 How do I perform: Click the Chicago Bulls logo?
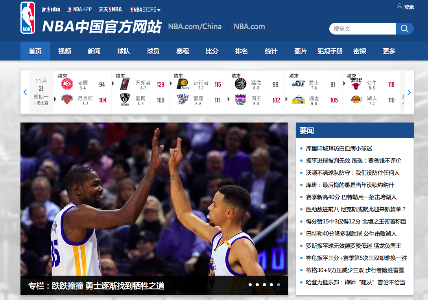pyautogui.click(x=356, y=84)
